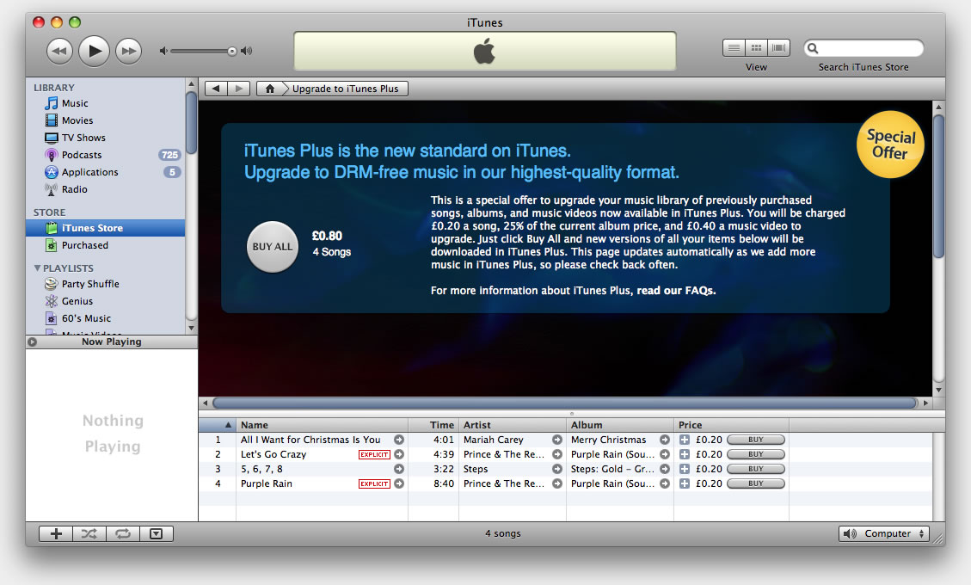971x585 pixels.
Task: Switch to list view
Action: (734, 47)
